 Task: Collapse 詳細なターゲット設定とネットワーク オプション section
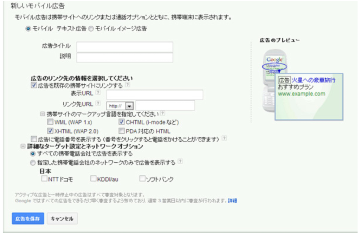(x=23, y=146)
